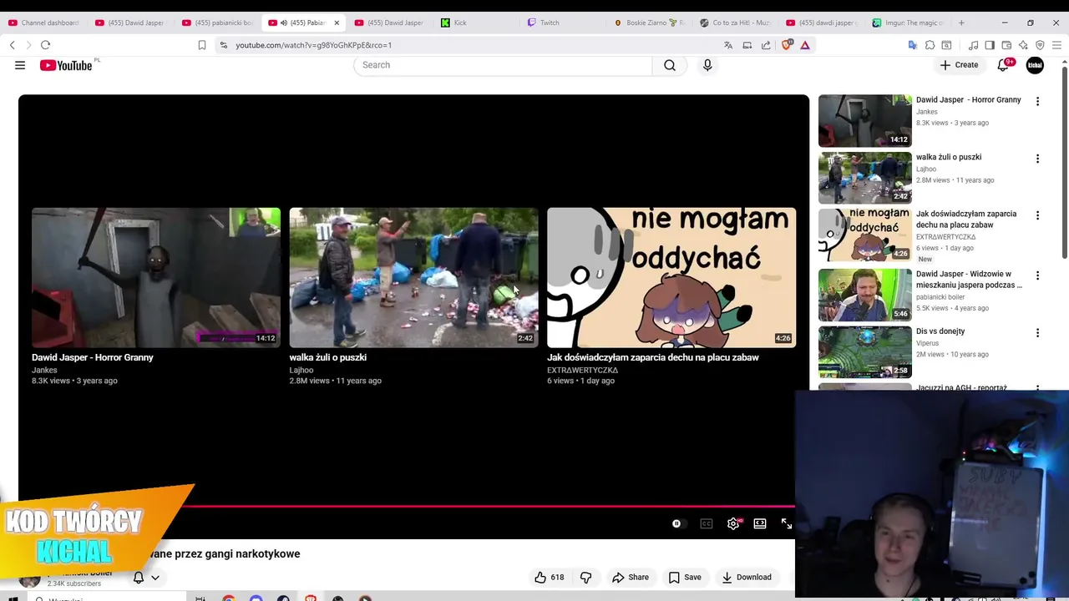Open end-screen title walka żuli o puszki
Image resolution: width=1069 pixels, height=601 pixels.
pos(328,357)
